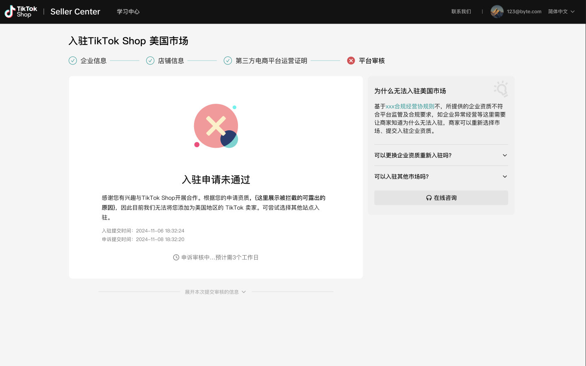Click the clock icon beside 申诉审核中
Viewport: 586px width, 366px height.
click(176, 257)
